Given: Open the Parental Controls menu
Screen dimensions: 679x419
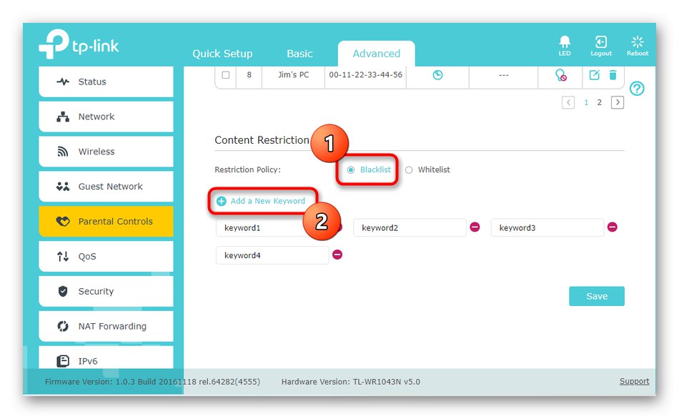Looking at the screenshot, I should (x=106, y=222).
